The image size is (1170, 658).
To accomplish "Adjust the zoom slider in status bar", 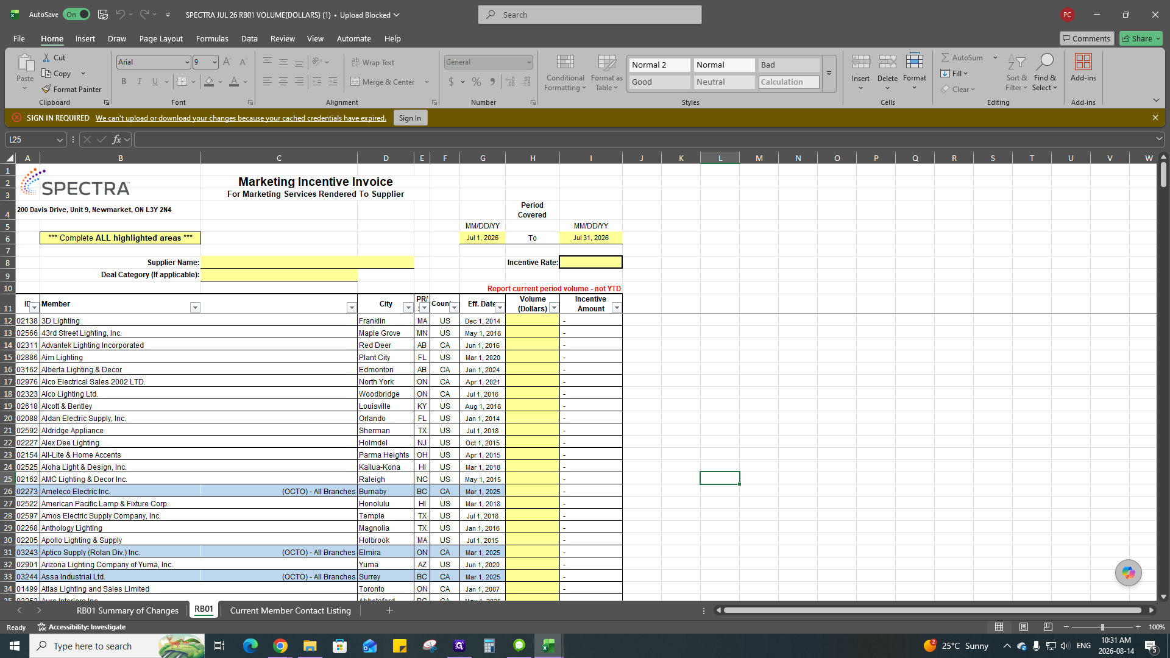I will point(1102,627).
